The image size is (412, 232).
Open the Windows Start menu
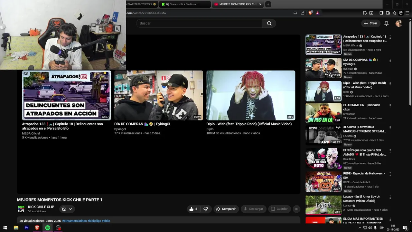(5, 227)
